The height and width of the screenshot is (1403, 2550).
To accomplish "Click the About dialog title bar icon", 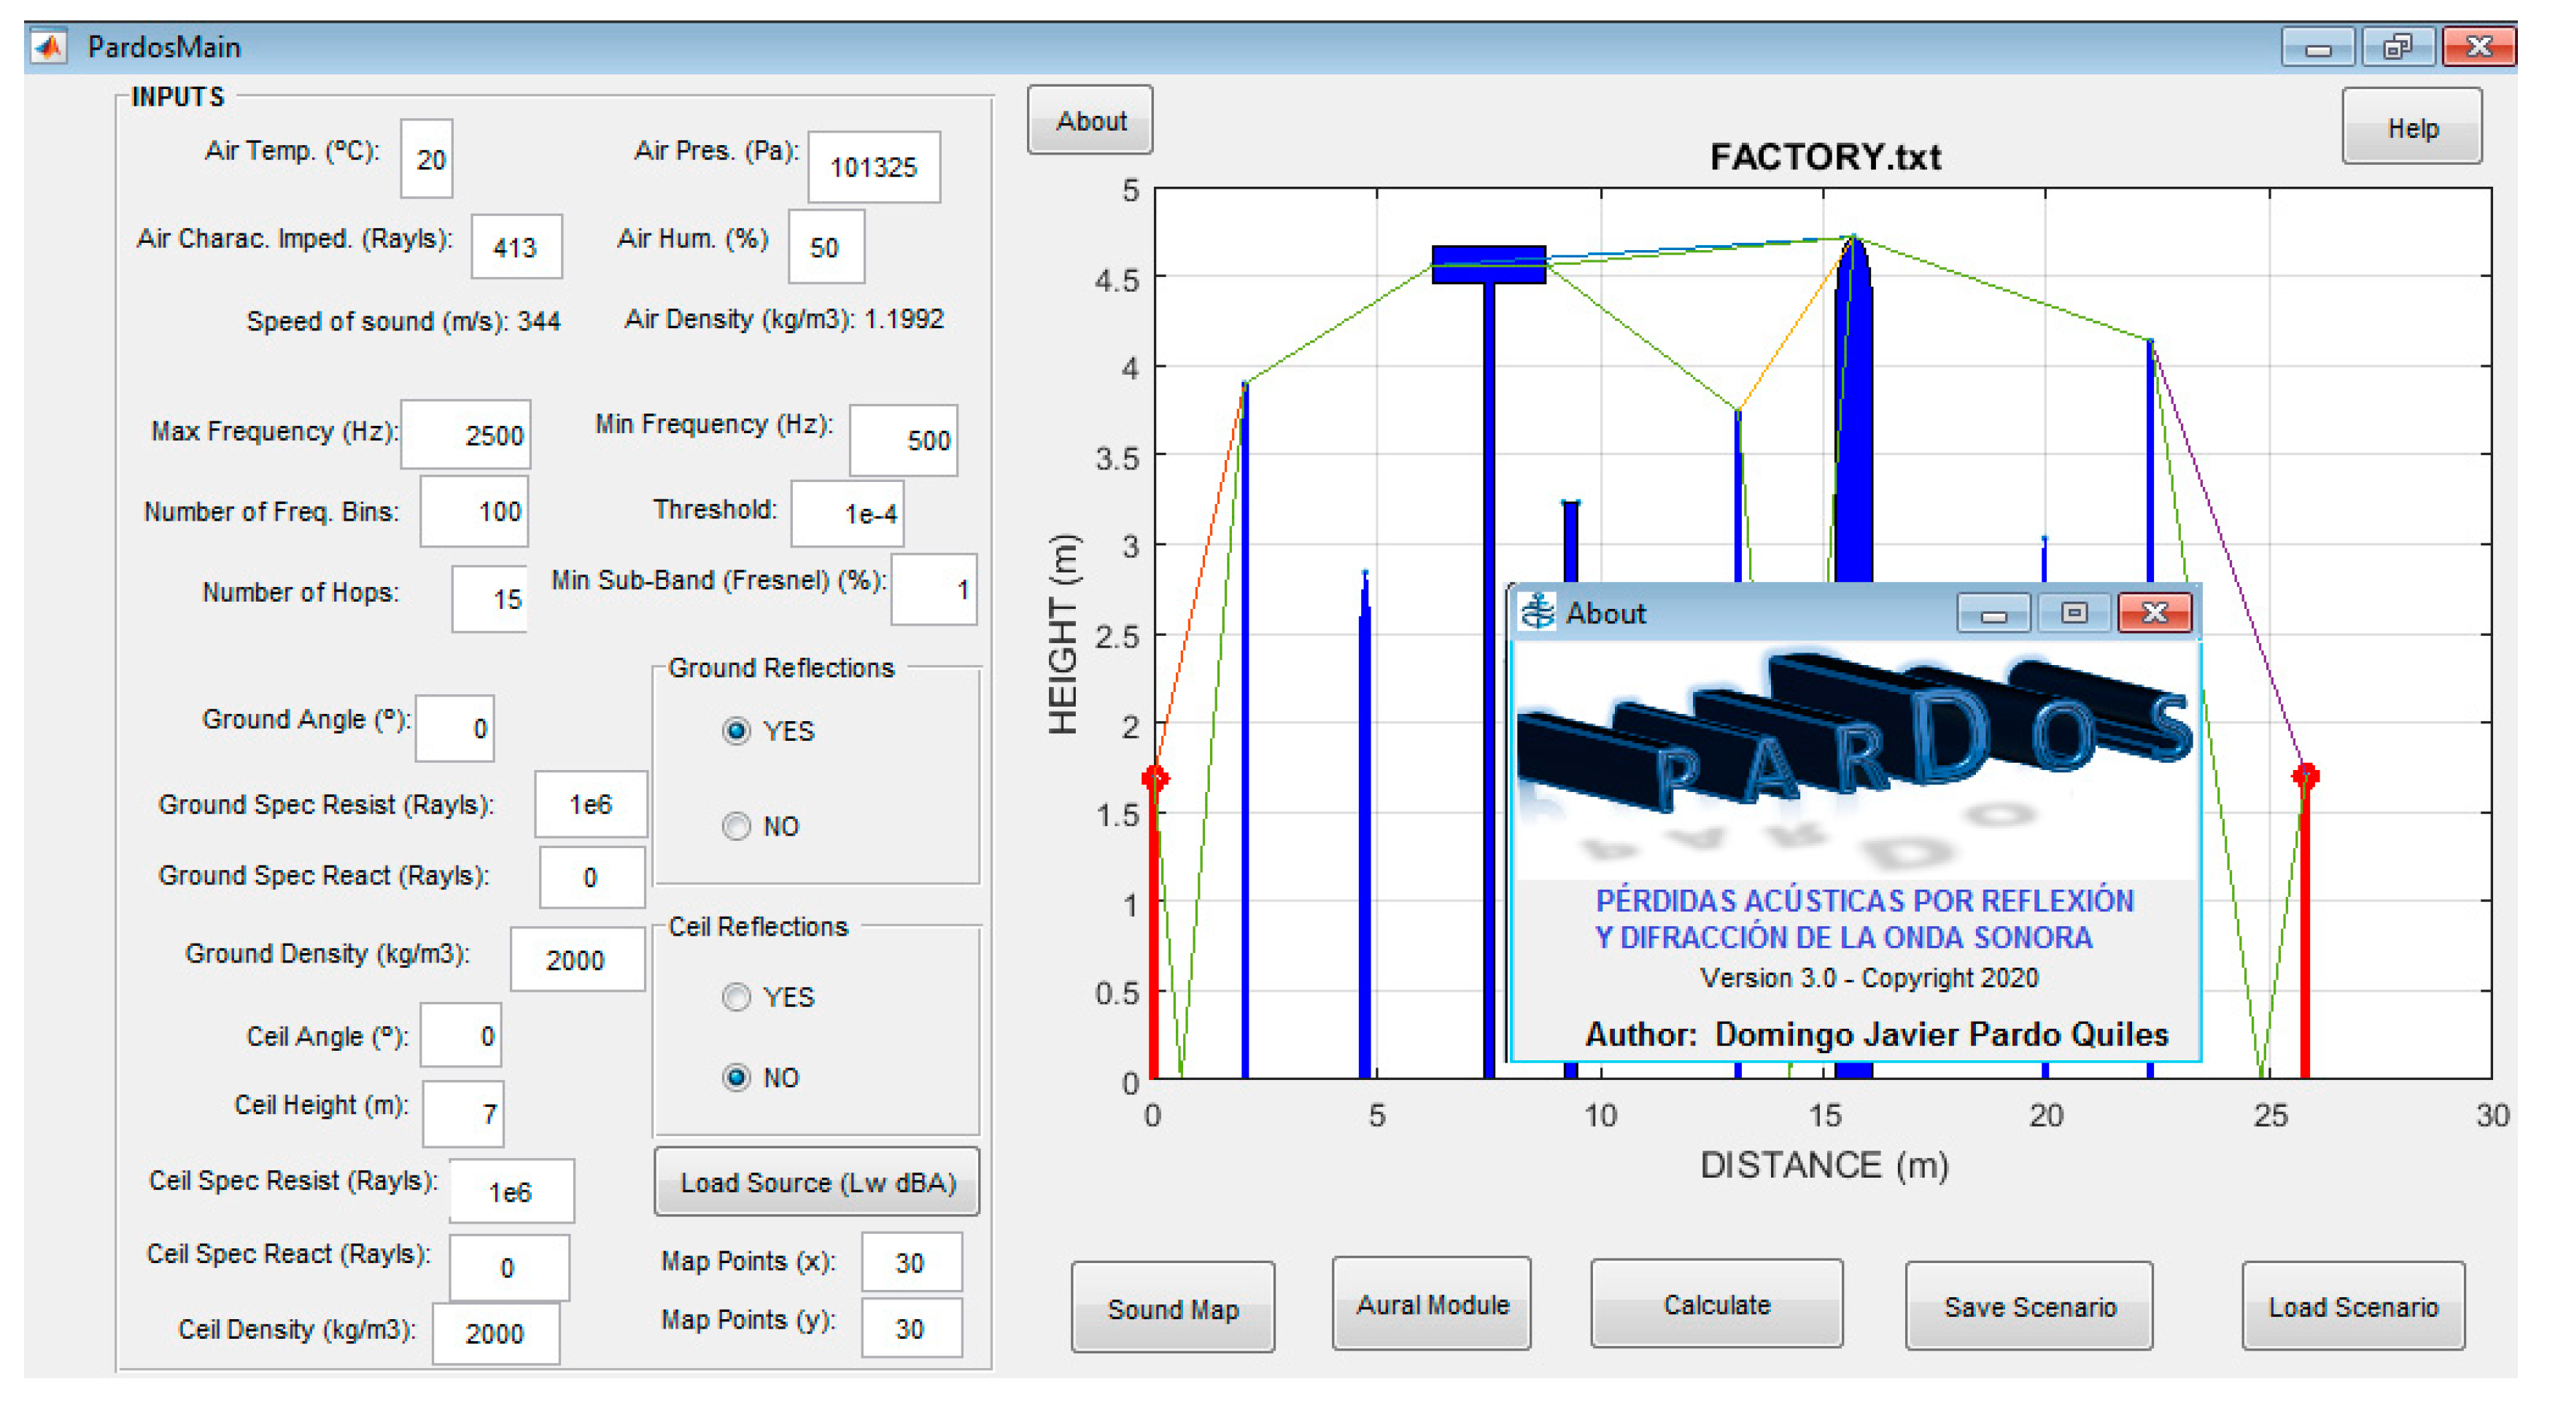I will (1538, 613).
